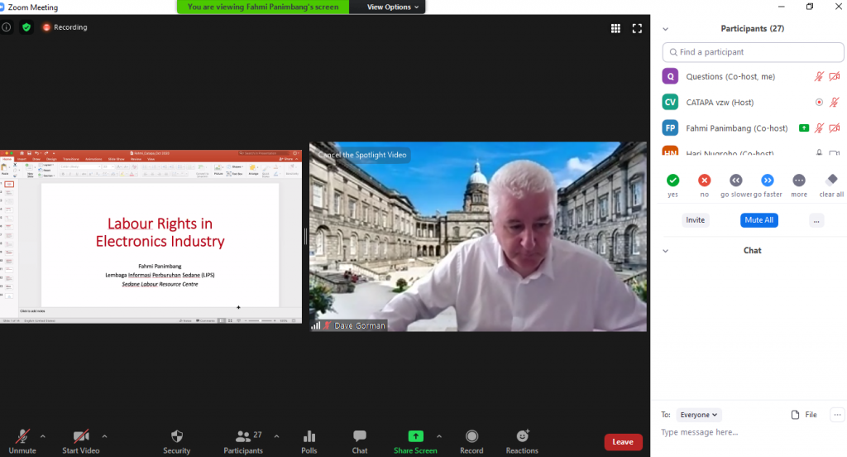Image resolution: width=847 pixels, height=457 pixels.
Task: Open Chat from the bottom toolbar
Action: click(x=360, y=442)
